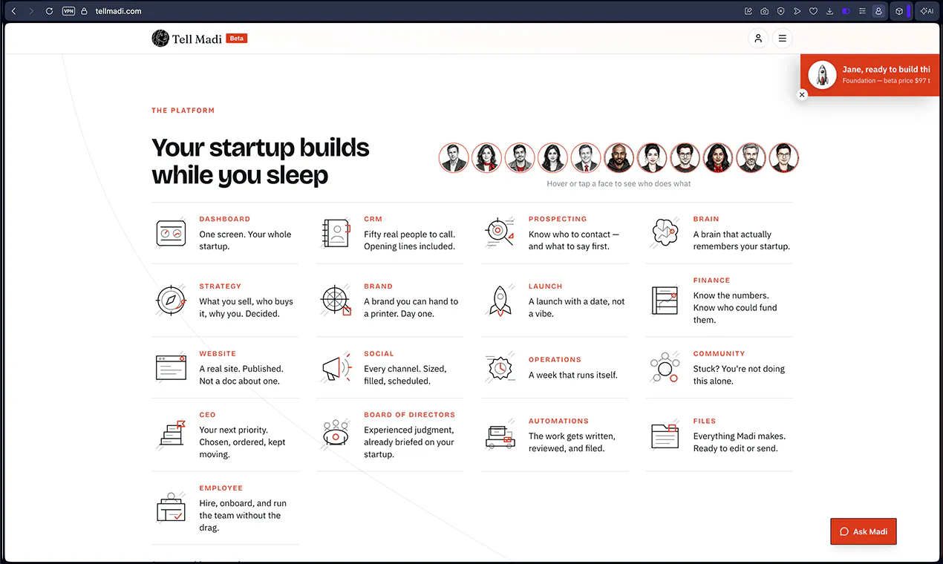Open the CEO feature icon
Viewport: 943px width, 564px height.
pyautogui.click(x=172, y=434)
